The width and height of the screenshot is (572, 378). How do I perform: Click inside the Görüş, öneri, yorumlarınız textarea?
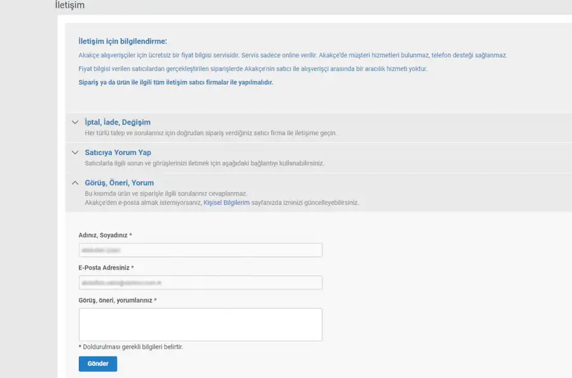[x=200, y=325]
